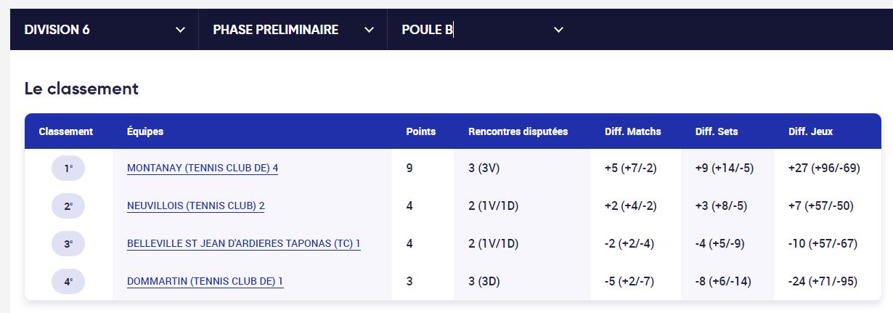
Task: Click the chevron beside PHASE PRELIMINAIRE
Action: click(x=370, y=30)
